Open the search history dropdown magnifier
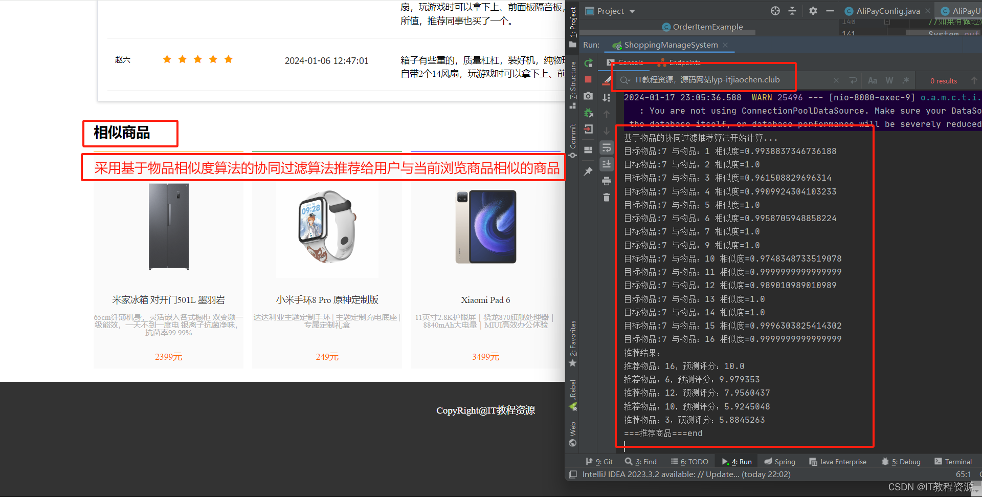The image size is (982, 497). (x=625, y=80)
